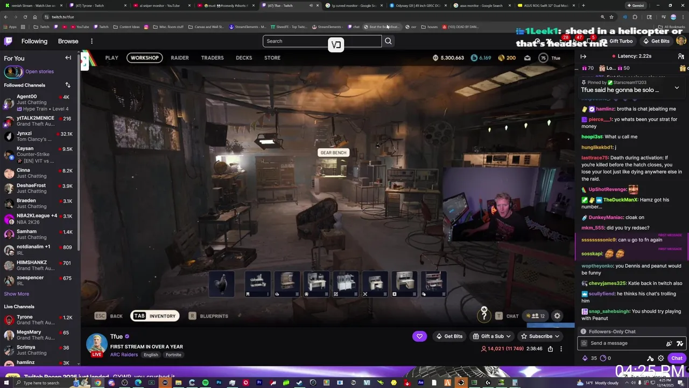Image resolution: width=689 pixels, height=388 pixels.
Task: Reload the browser page
Action: (25, 17)
